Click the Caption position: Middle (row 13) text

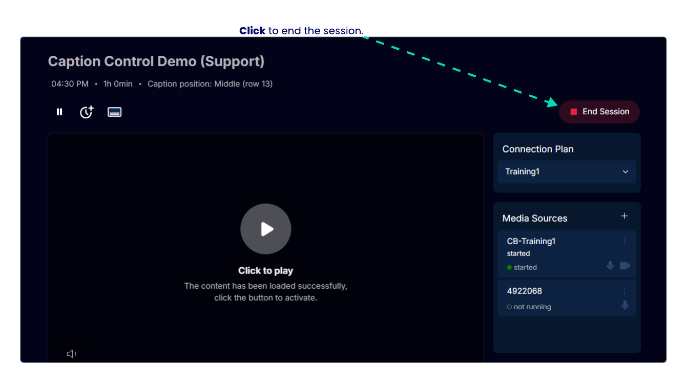pyautogui.click(x=210, y=84)
